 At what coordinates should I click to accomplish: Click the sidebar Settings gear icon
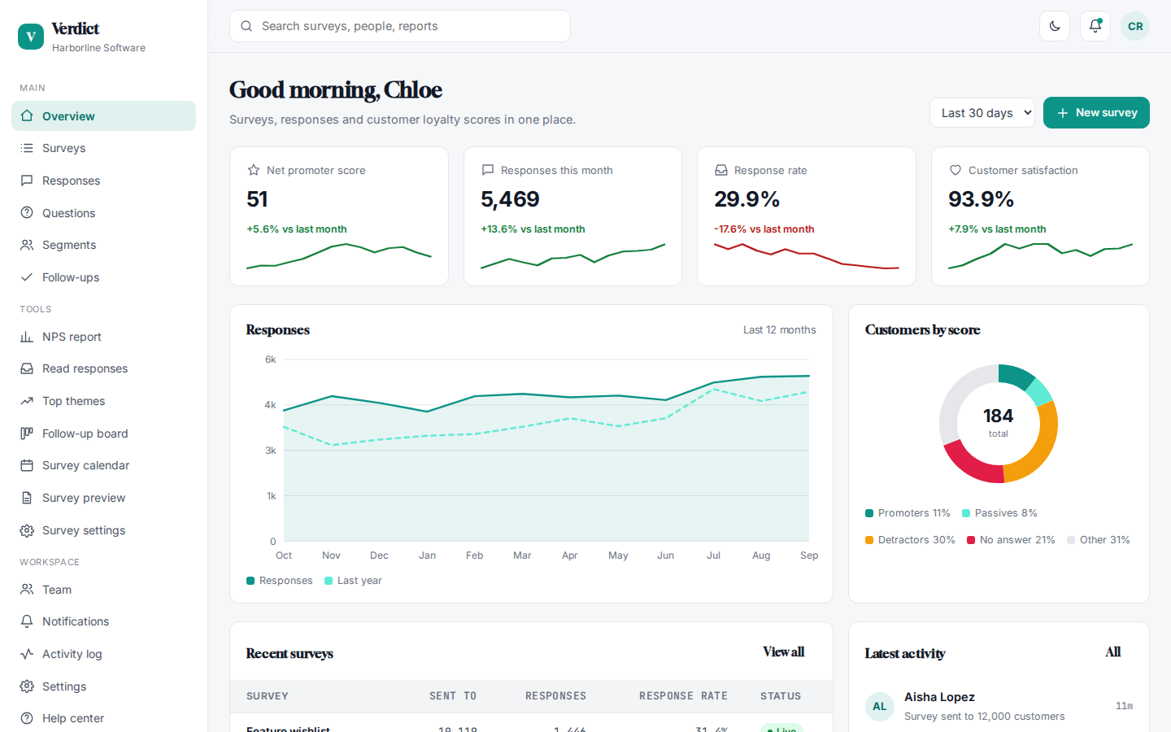(27, 686)
